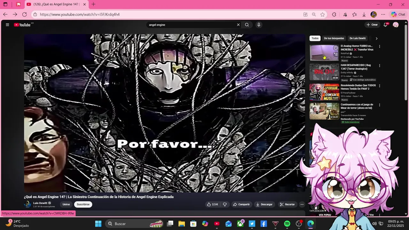Click the browser address bar URL

pyautogui.click(x=80, y=14)
